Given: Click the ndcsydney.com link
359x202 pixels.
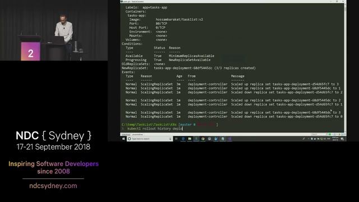Looking at the screenshot, I should tap(53, 186).
